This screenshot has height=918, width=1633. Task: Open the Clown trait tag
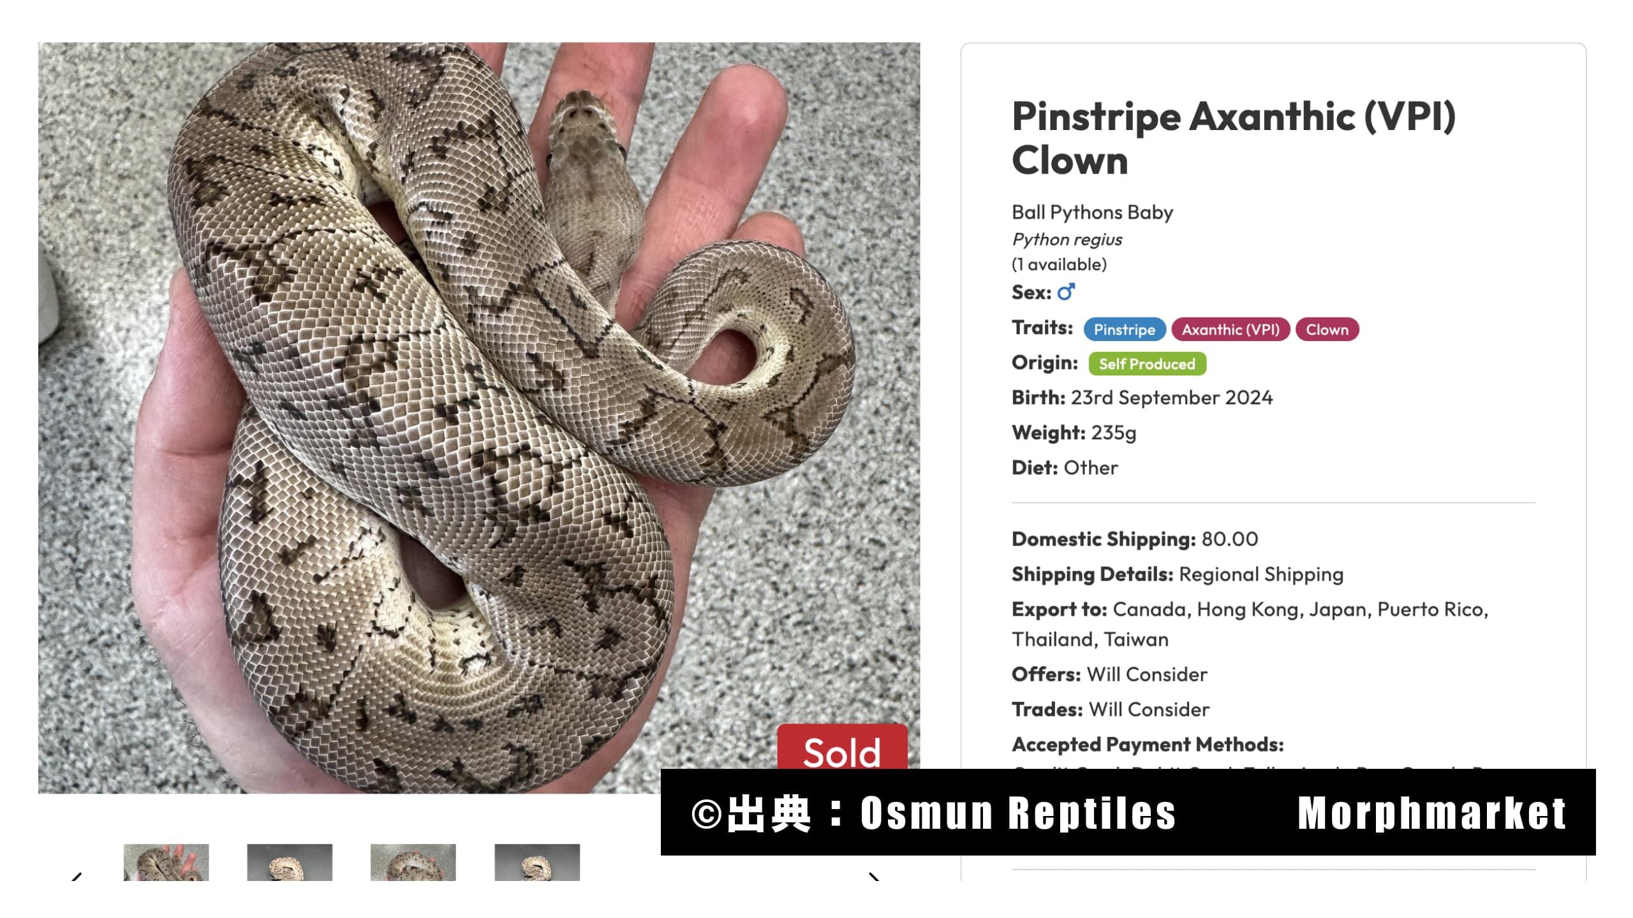[x=1327, y=330]
